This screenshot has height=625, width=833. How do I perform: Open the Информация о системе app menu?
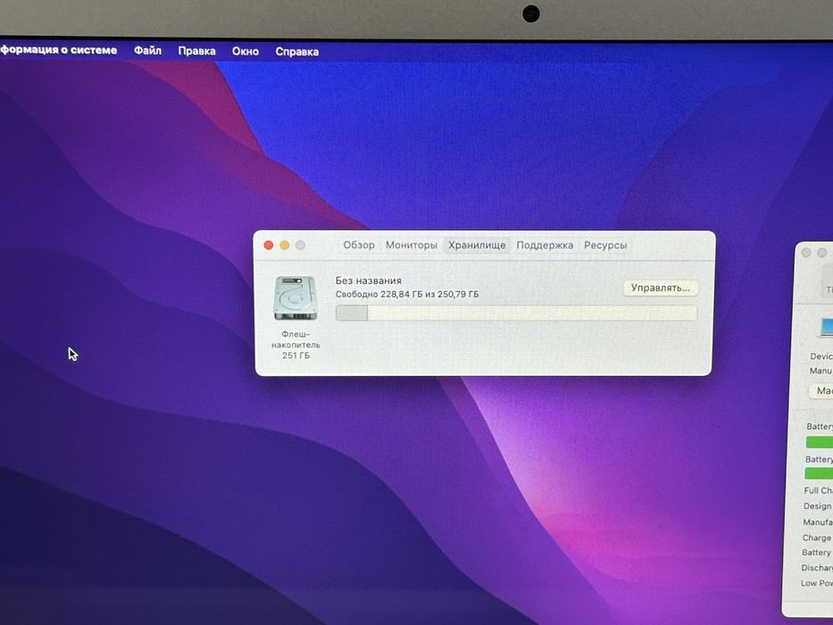click(58, 50)
